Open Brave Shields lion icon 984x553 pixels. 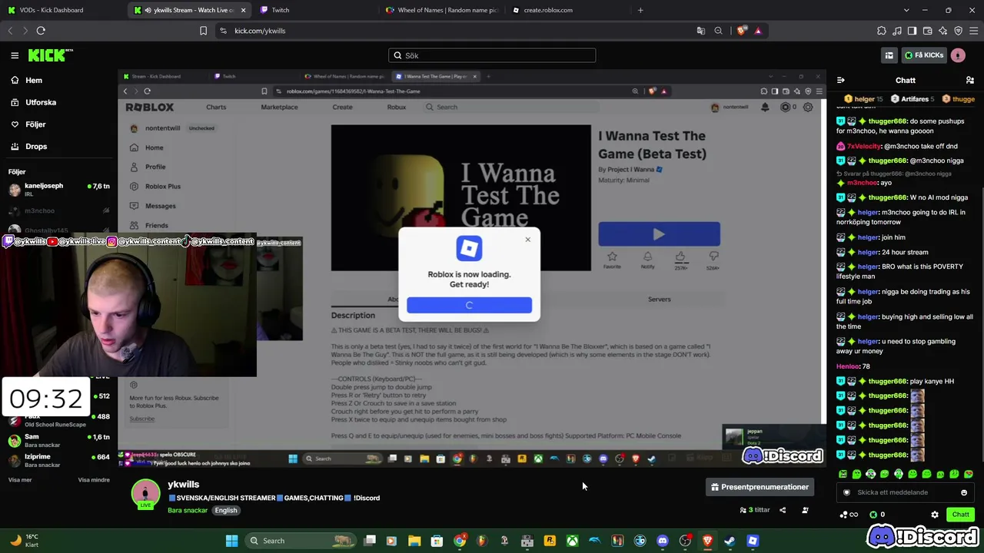tap(741, 31)
